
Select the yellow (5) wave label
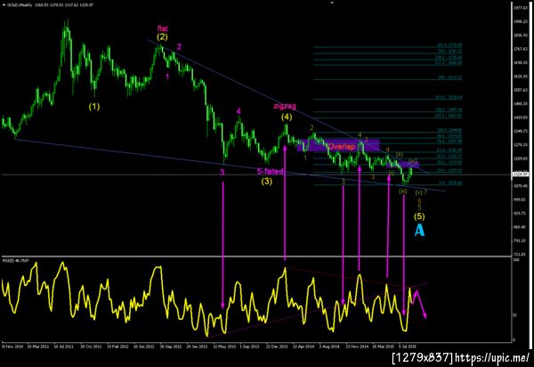(419, 216)
